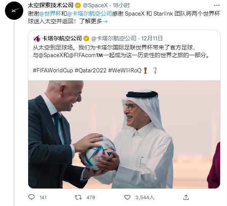Image resolution: width=227 pixels, height=206 pixels.
Task: Click the 太空探索技术公司 display name
Action: pos(51,5)
